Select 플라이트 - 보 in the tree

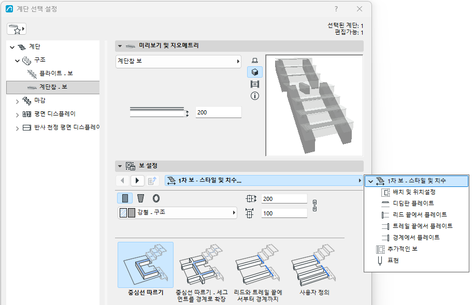click(56, 73)
